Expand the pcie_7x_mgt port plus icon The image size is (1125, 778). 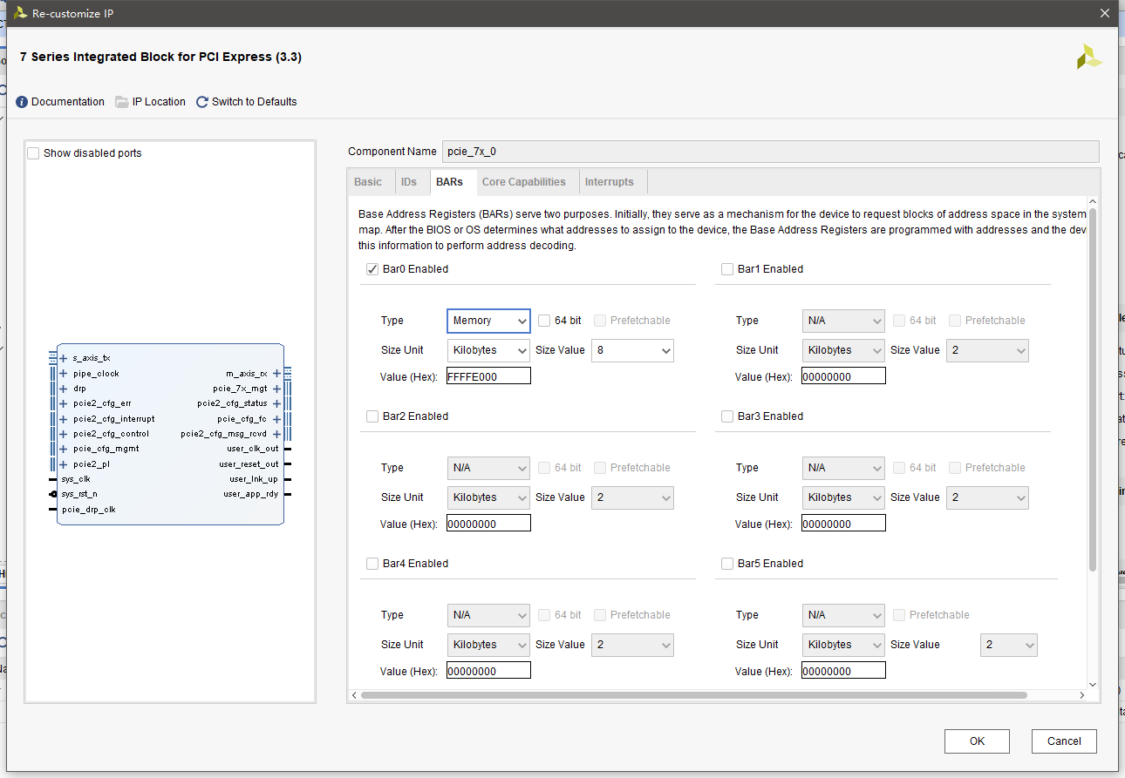(x=276, y=389)
